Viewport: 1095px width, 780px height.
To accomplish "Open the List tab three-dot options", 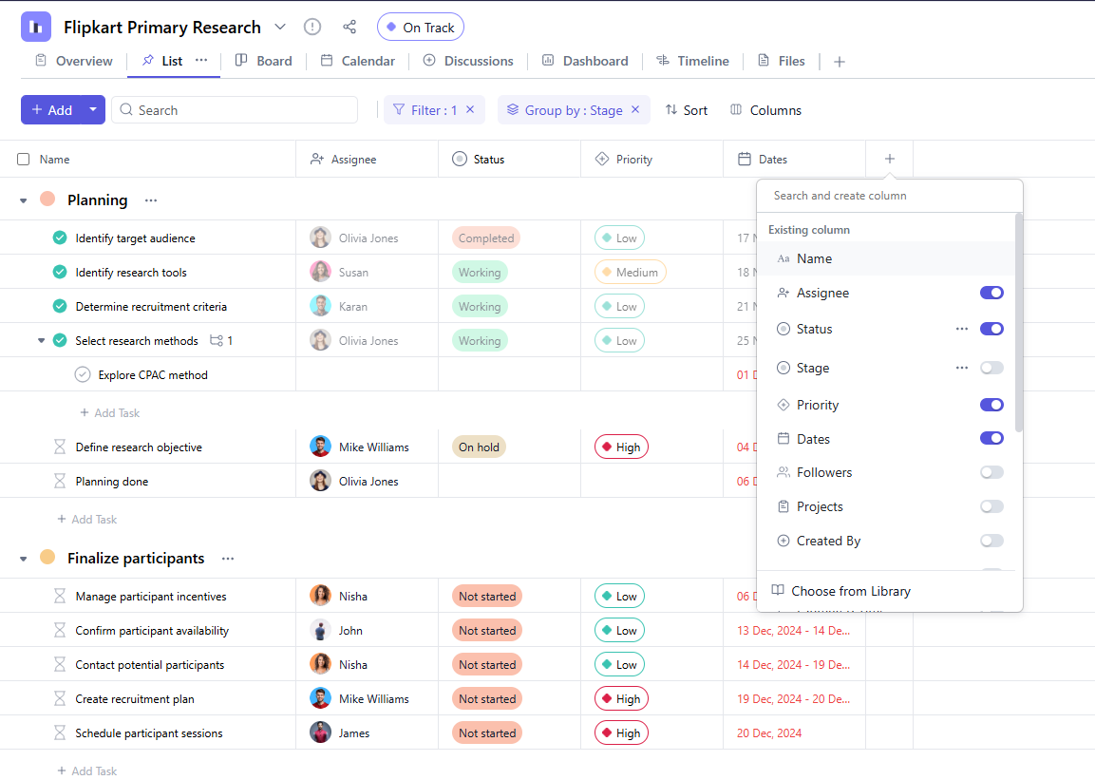I will 201,61.
